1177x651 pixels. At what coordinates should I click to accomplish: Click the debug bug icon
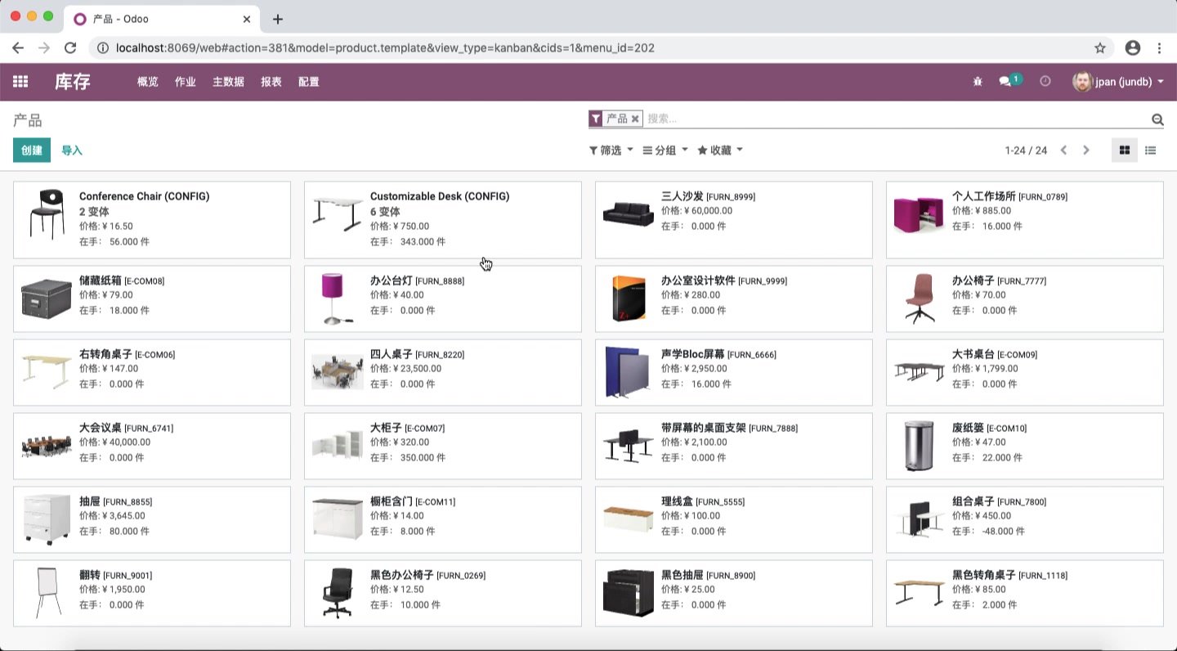tap(978, 81)
